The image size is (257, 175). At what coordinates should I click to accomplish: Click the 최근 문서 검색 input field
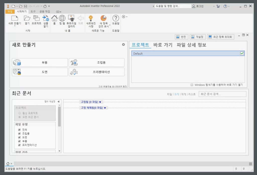pyautogui.click(x=222, y=94)
